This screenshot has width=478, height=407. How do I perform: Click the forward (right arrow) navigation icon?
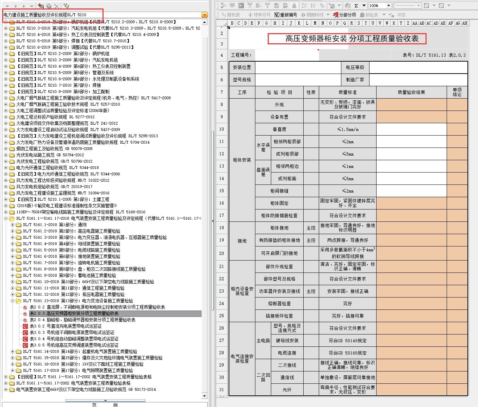[32, 6]
